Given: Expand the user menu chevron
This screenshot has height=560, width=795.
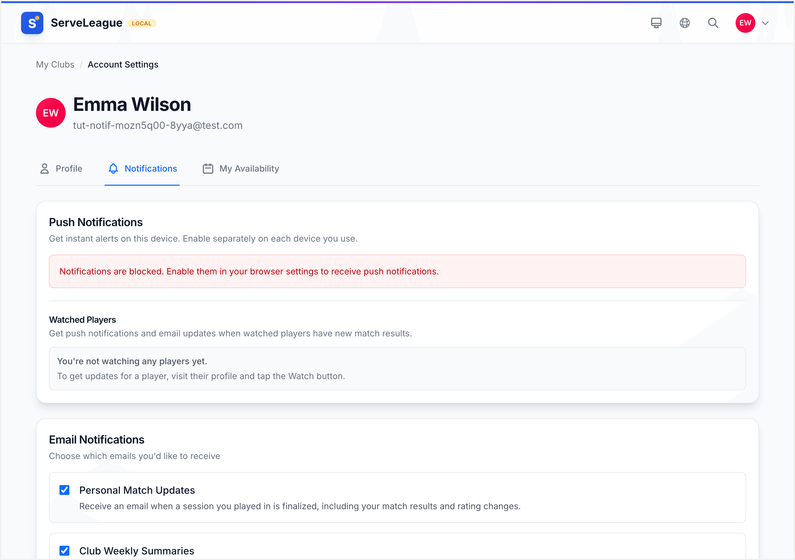Looking at the screenshot, I should pos(765,23).
